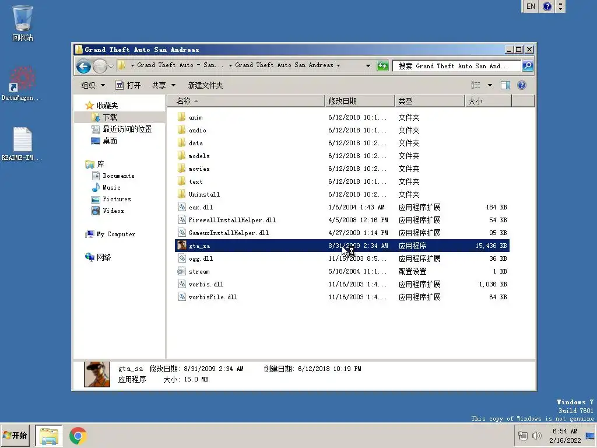This screenshot has width=597, height=448.
Task: Select the Uninstall folder icon
Action: [182, 194]
